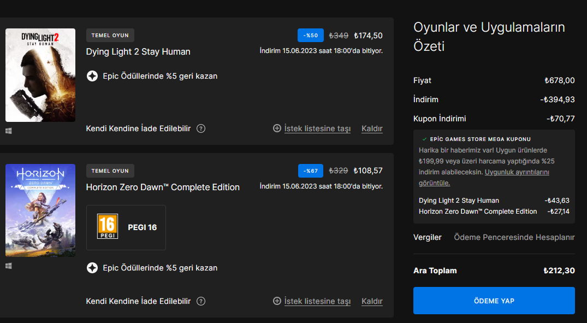Click the -%67 discount badge
The width and height of the screenshot is (587, 323).
311,171
